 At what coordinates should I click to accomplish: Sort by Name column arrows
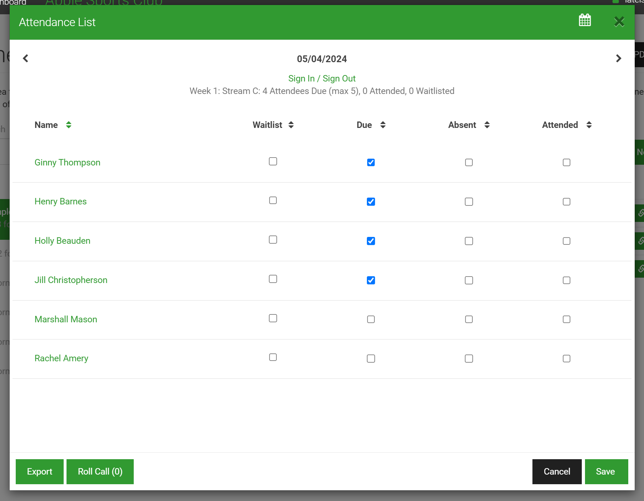[69, 125]
